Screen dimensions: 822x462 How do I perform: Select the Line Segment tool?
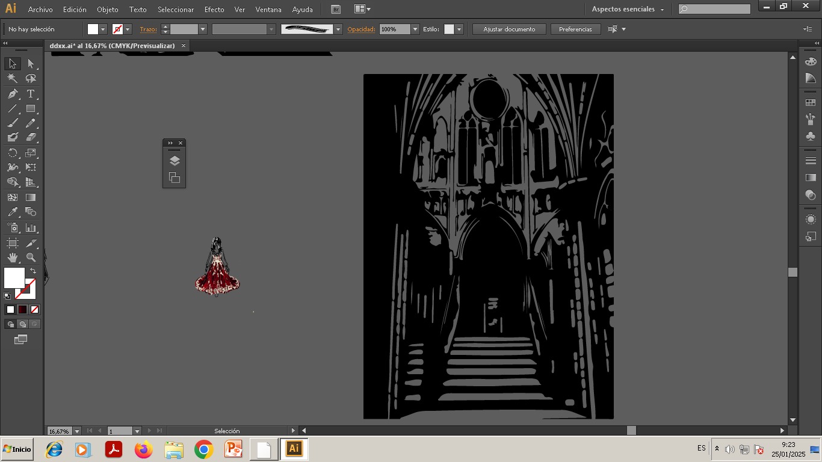click(x=12, y=109)
